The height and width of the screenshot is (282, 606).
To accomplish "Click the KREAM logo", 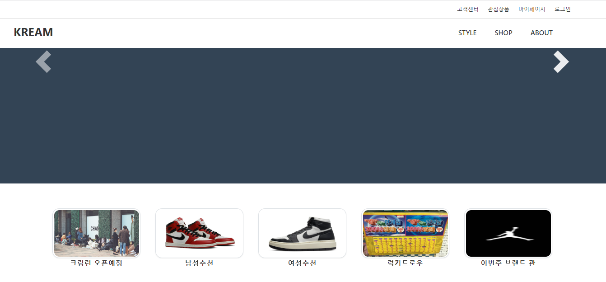I will point(33,33).
